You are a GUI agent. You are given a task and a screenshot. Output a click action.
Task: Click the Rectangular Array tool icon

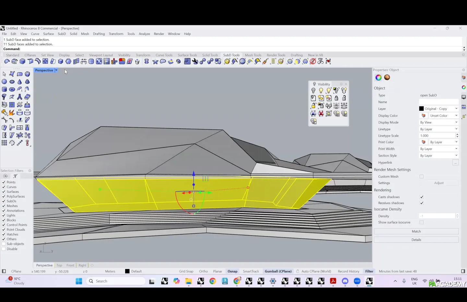(4, 143)
